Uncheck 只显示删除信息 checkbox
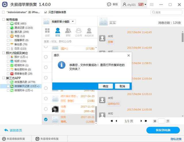Screen dimensions: 184x142 point(45,12)
